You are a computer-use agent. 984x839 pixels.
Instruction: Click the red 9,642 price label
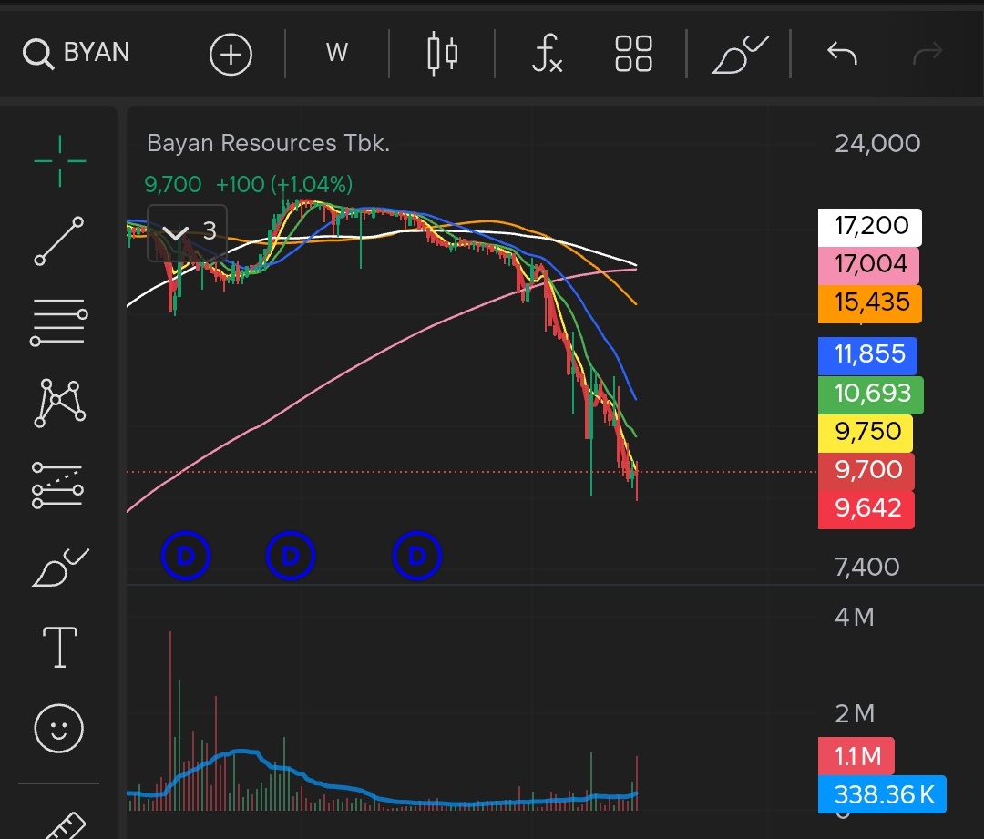pos(866,509)
